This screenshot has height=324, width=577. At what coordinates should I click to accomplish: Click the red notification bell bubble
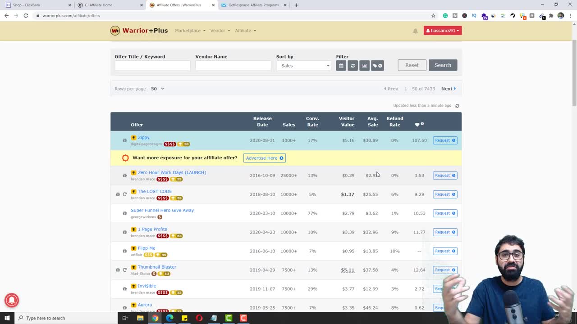[12, 300]
